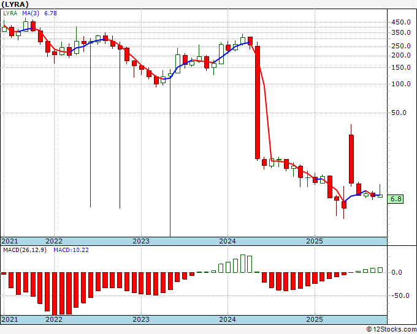Viewport: 417px width, 334px height.
Task: Click the 200.0 price axis label
Action: point(401,56)
